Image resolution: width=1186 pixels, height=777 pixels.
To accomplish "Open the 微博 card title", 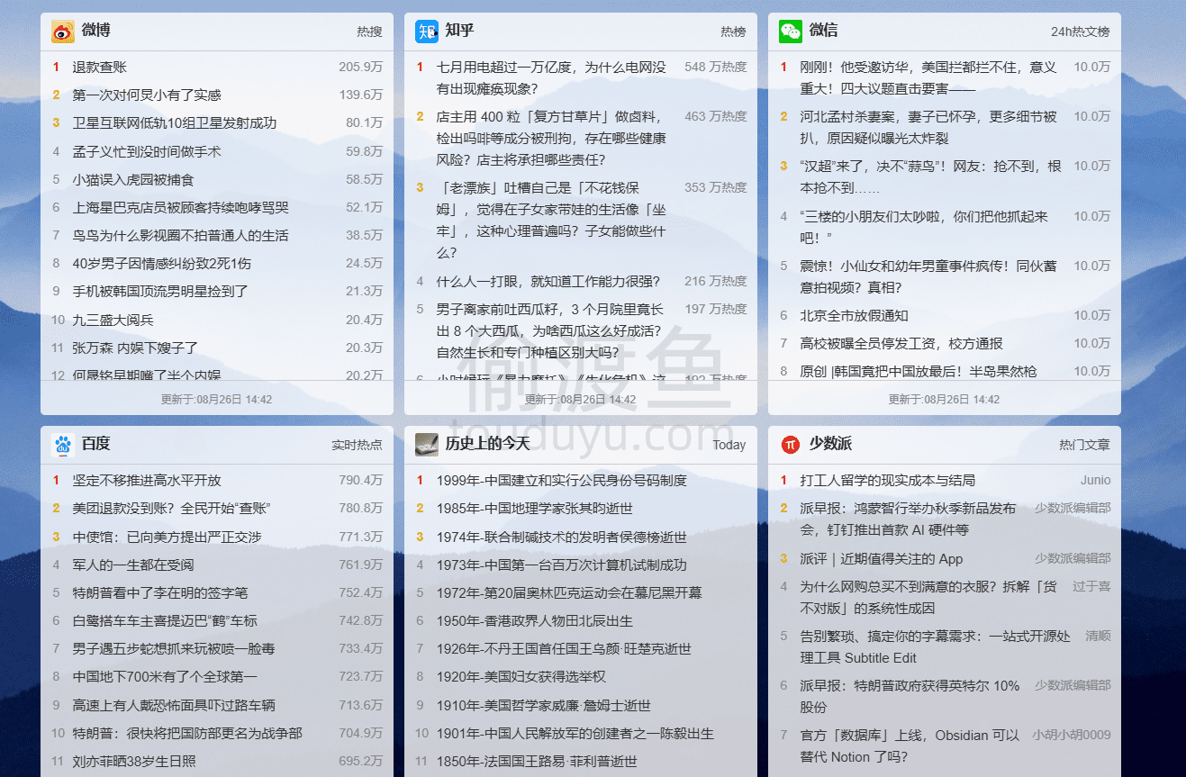I will pyautogui.click(x=96, y=31).
